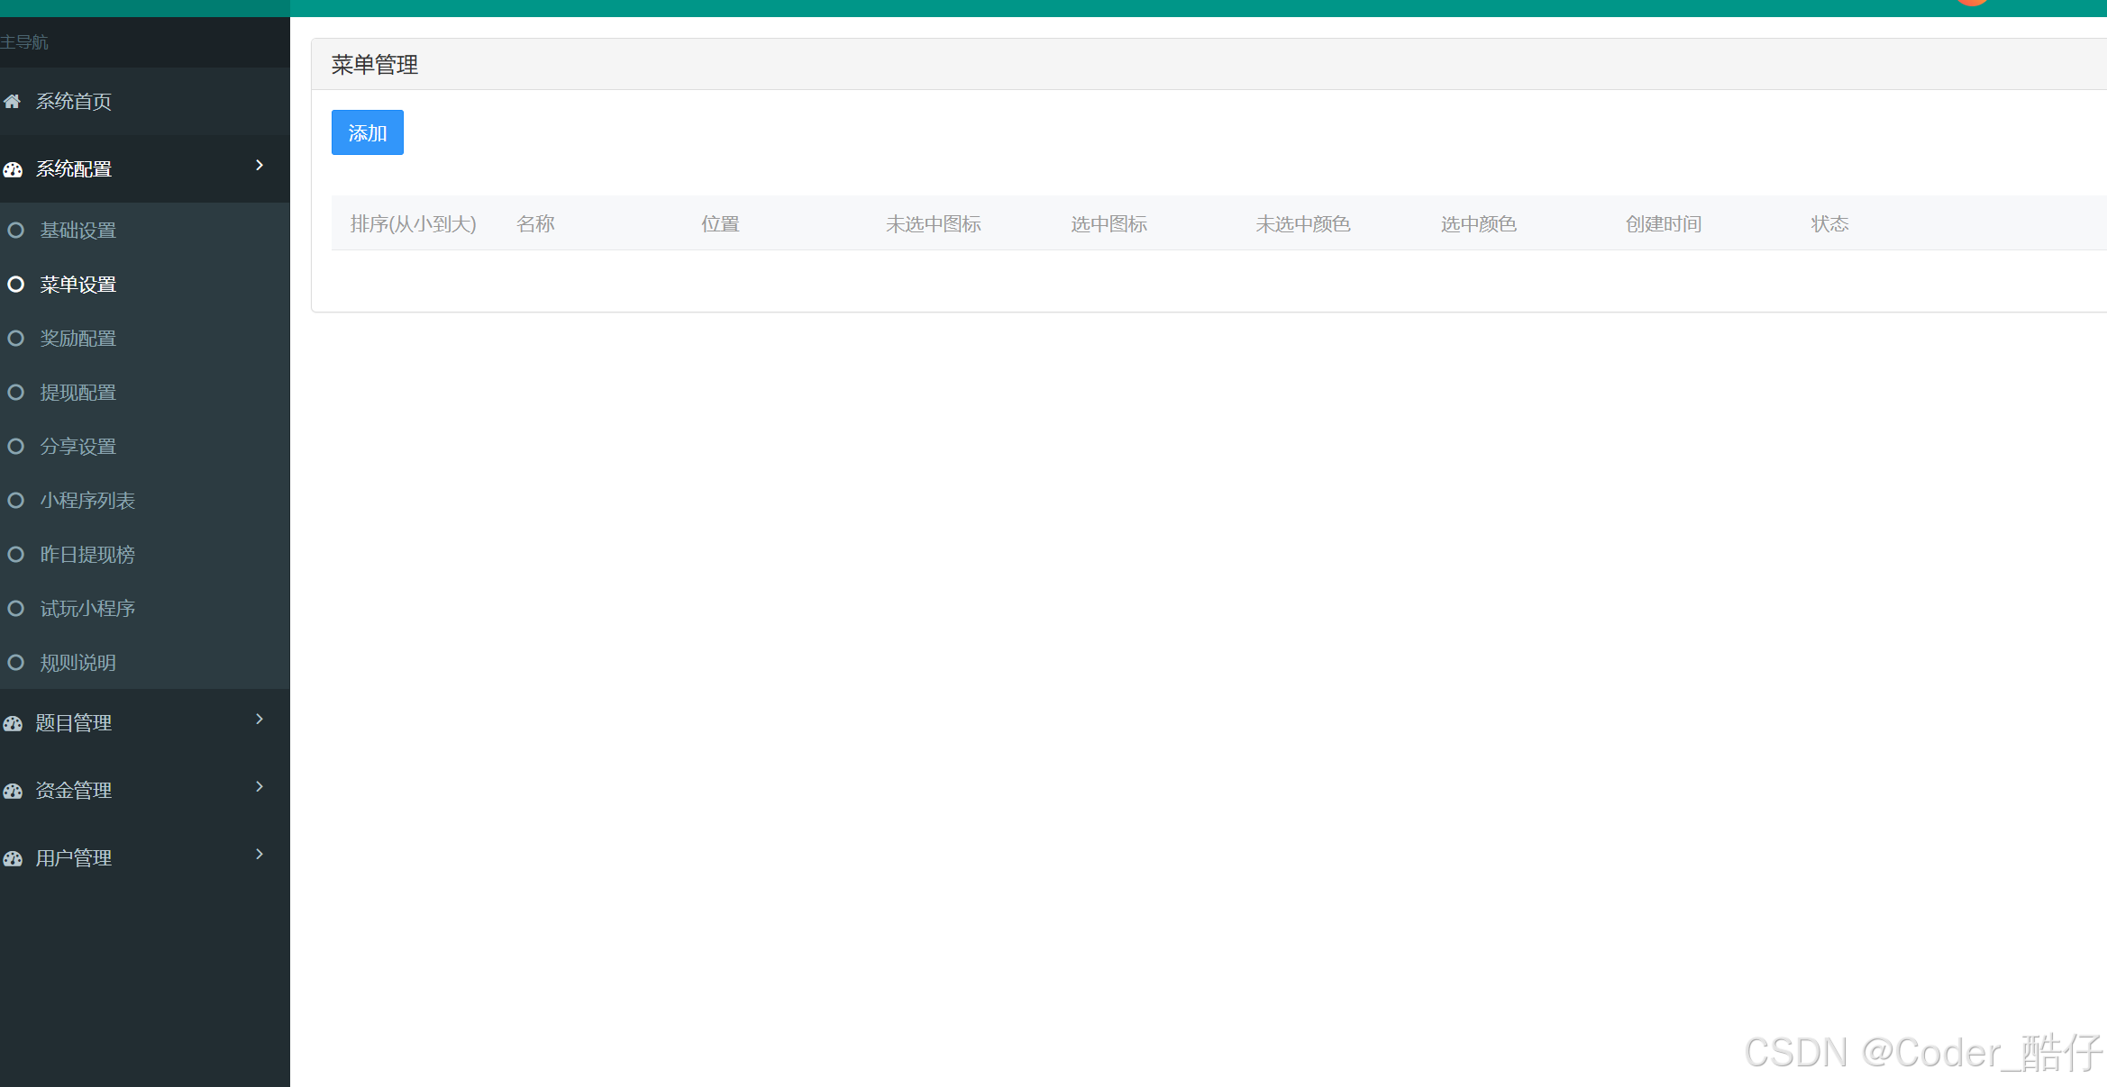The width and height of the screenshot is (2107, 1087).
Task: Select 昨日提现榜 sidebar entry
Action: coord(87,555)
